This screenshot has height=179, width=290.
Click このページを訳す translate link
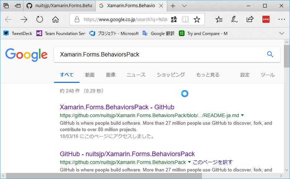tap(213, 162)
